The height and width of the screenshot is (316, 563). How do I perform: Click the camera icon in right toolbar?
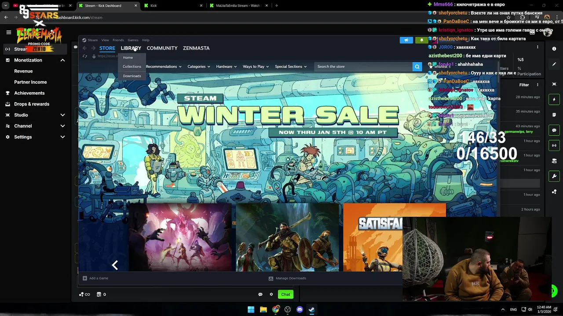point(554,161)
